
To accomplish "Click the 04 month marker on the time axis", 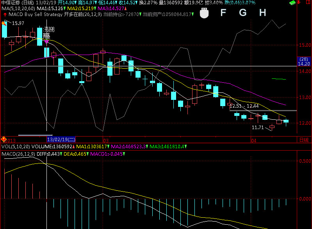I will [x=254, y=140].
